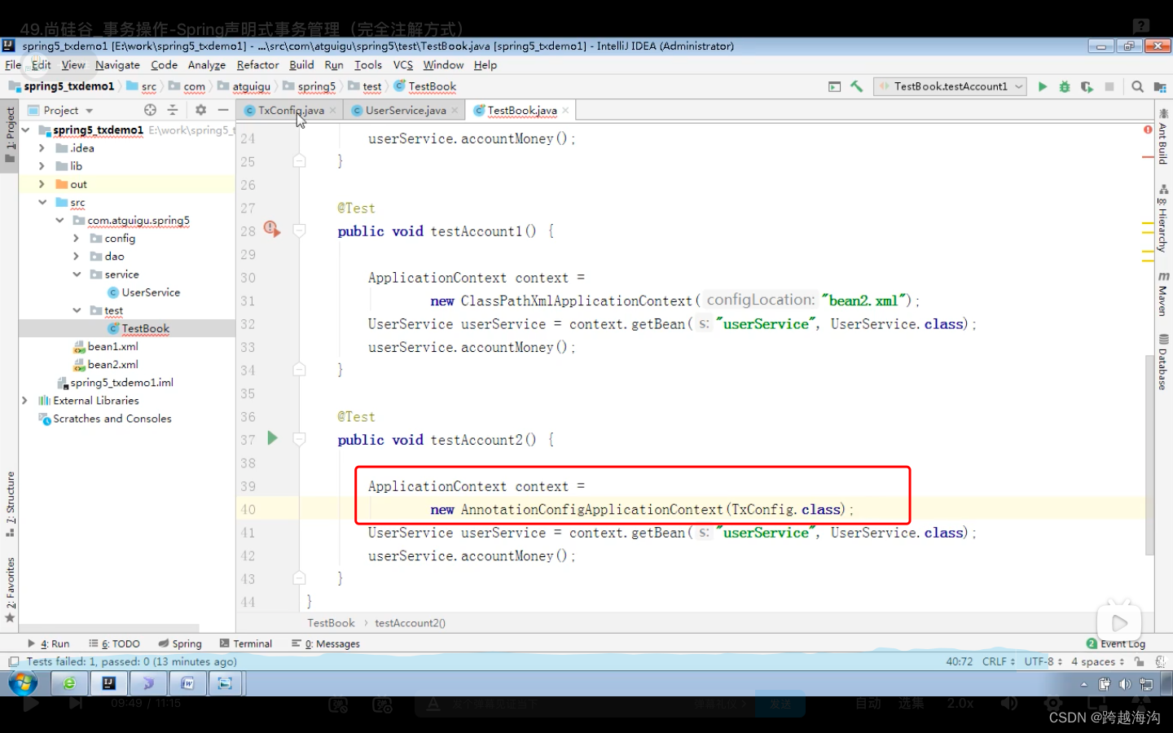This screenshot has height=733, width=1173.
Task: Collapse the src folder
Action: (42, 202)
